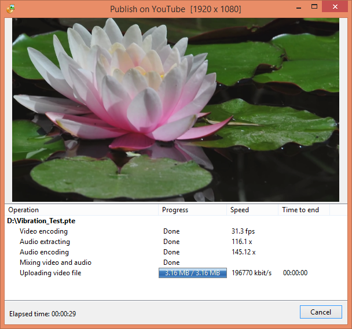Click the Mixing video and audio row
Screen dimensions: 352x329
tap(56, 263)
